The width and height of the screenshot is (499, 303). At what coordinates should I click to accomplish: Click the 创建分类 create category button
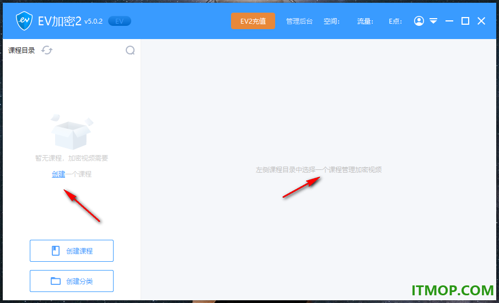tap(72, 281)
